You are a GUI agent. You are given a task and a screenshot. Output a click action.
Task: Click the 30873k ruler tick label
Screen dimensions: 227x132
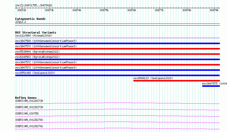point(49,10)
